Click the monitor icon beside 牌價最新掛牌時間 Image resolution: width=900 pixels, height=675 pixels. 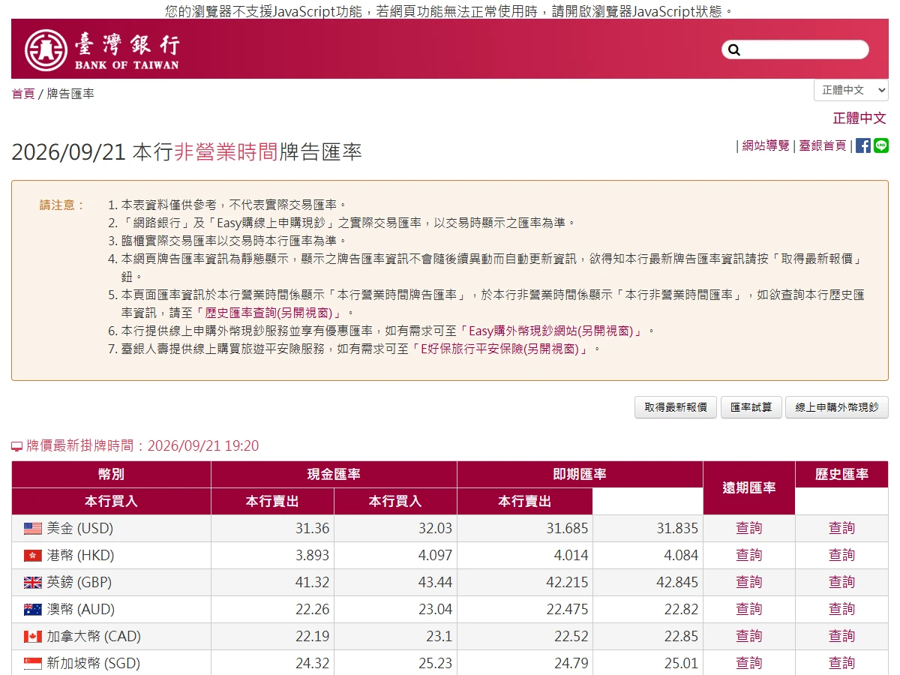tap(17, 447)
